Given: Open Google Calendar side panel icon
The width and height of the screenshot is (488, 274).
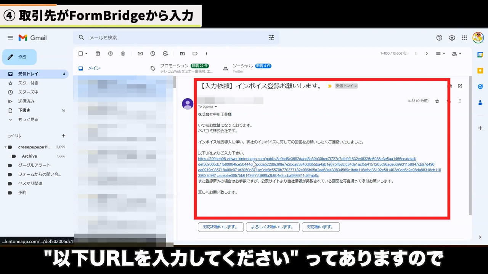Looking at the screenshot, I should [480, 55].
